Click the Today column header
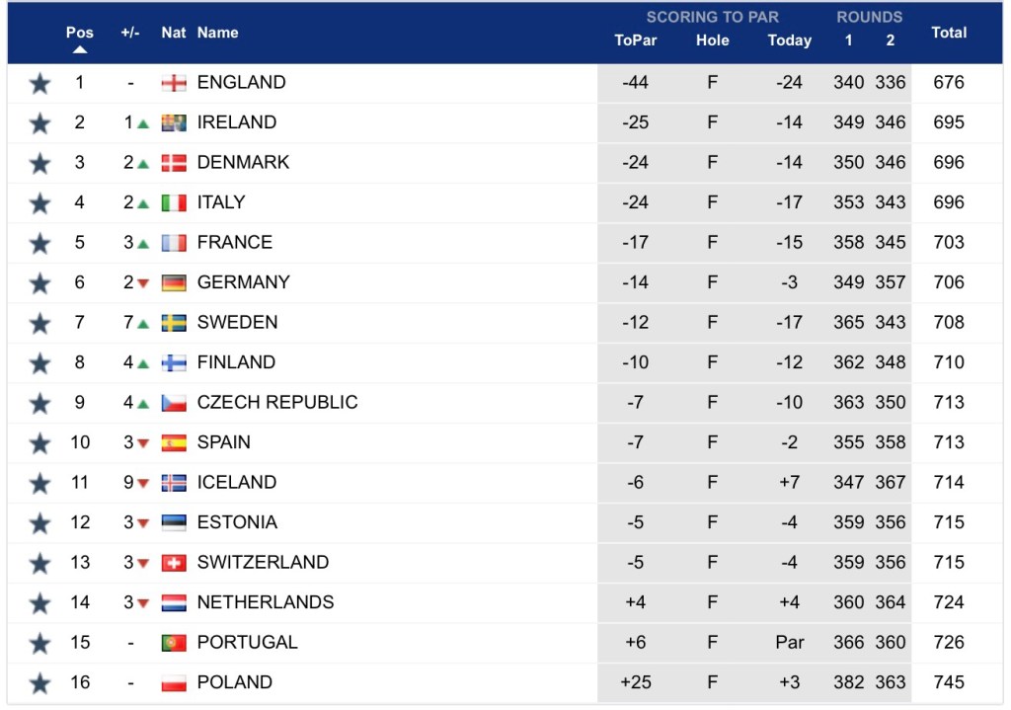 pos(789,40)
